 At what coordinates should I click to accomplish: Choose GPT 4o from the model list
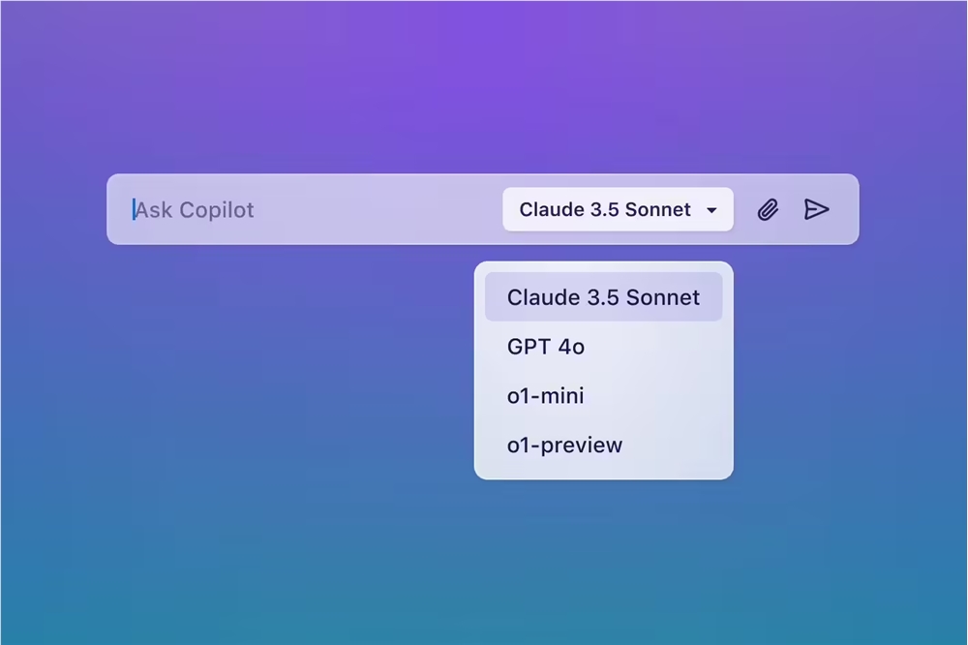[x=603, y=347]
